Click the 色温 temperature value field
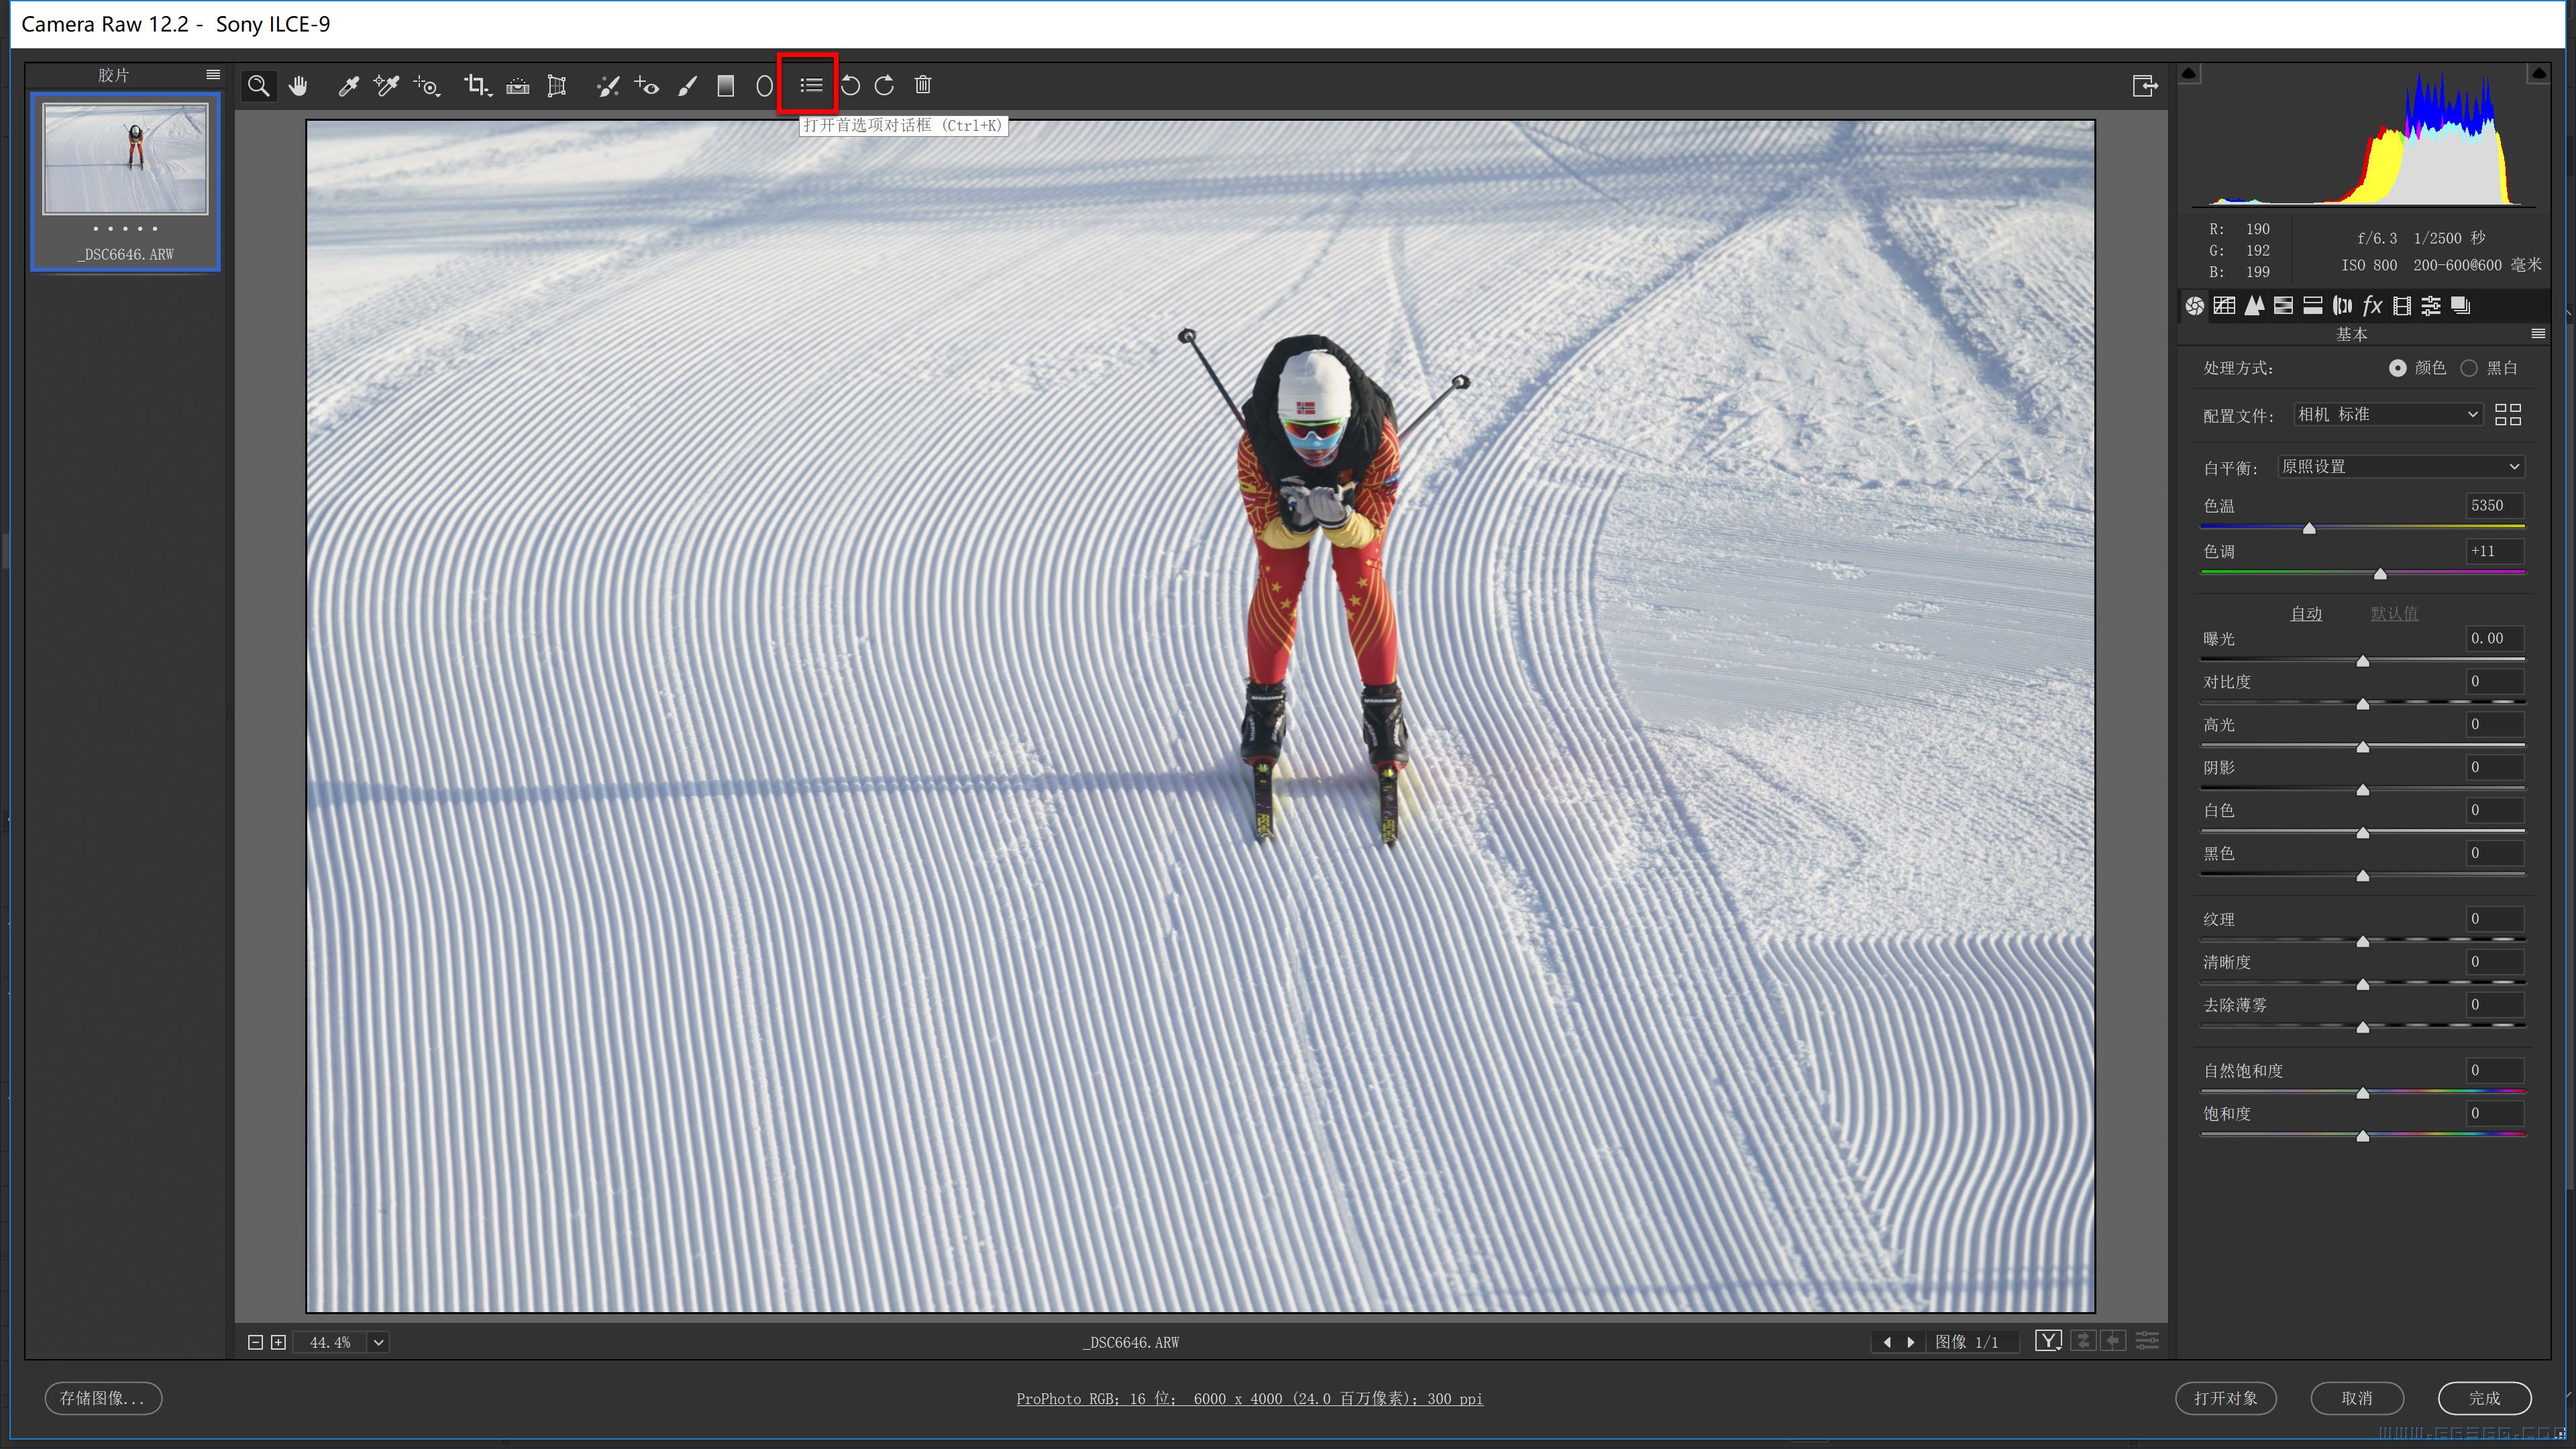This screenshot has height=1449, width=2576. pyautogui.click(x=2494, y=506)
